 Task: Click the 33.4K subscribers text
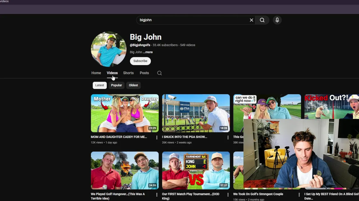[165, 45]
